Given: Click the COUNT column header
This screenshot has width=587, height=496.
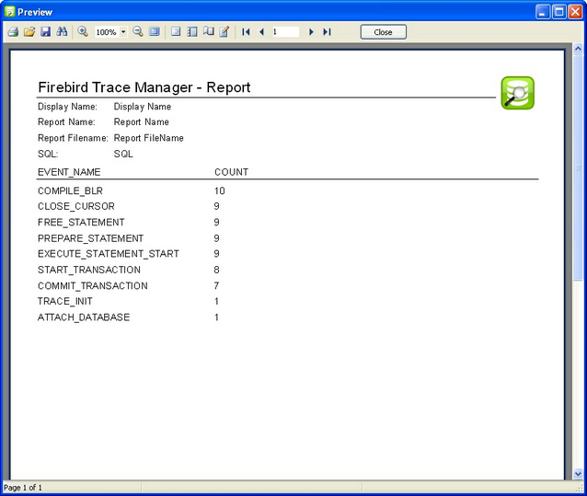Looking at the screenshot, I should 231,172.
